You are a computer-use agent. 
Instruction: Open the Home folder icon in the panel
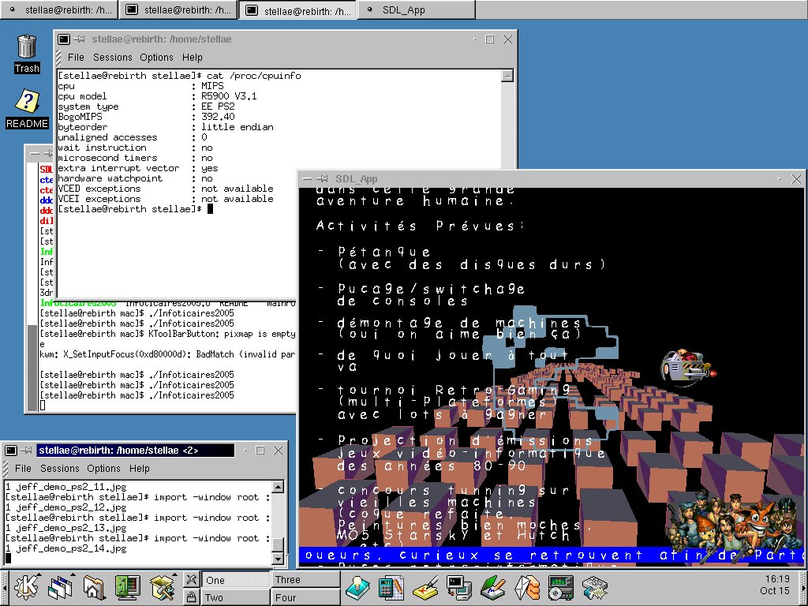pos(94,587)
